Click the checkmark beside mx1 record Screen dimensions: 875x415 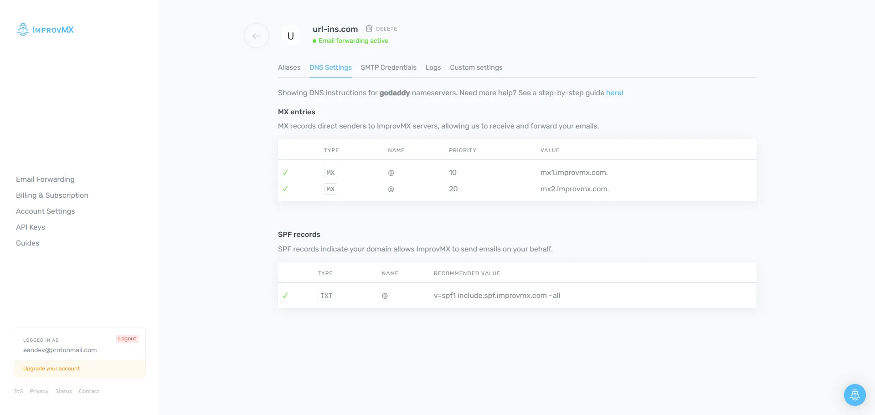pyautogui.click(x=285, y=173)
